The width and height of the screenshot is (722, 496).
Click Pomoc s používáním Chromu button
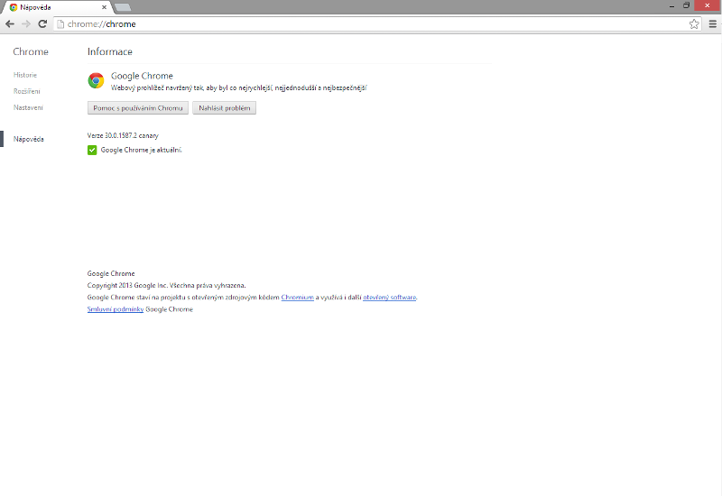[138, 108]
